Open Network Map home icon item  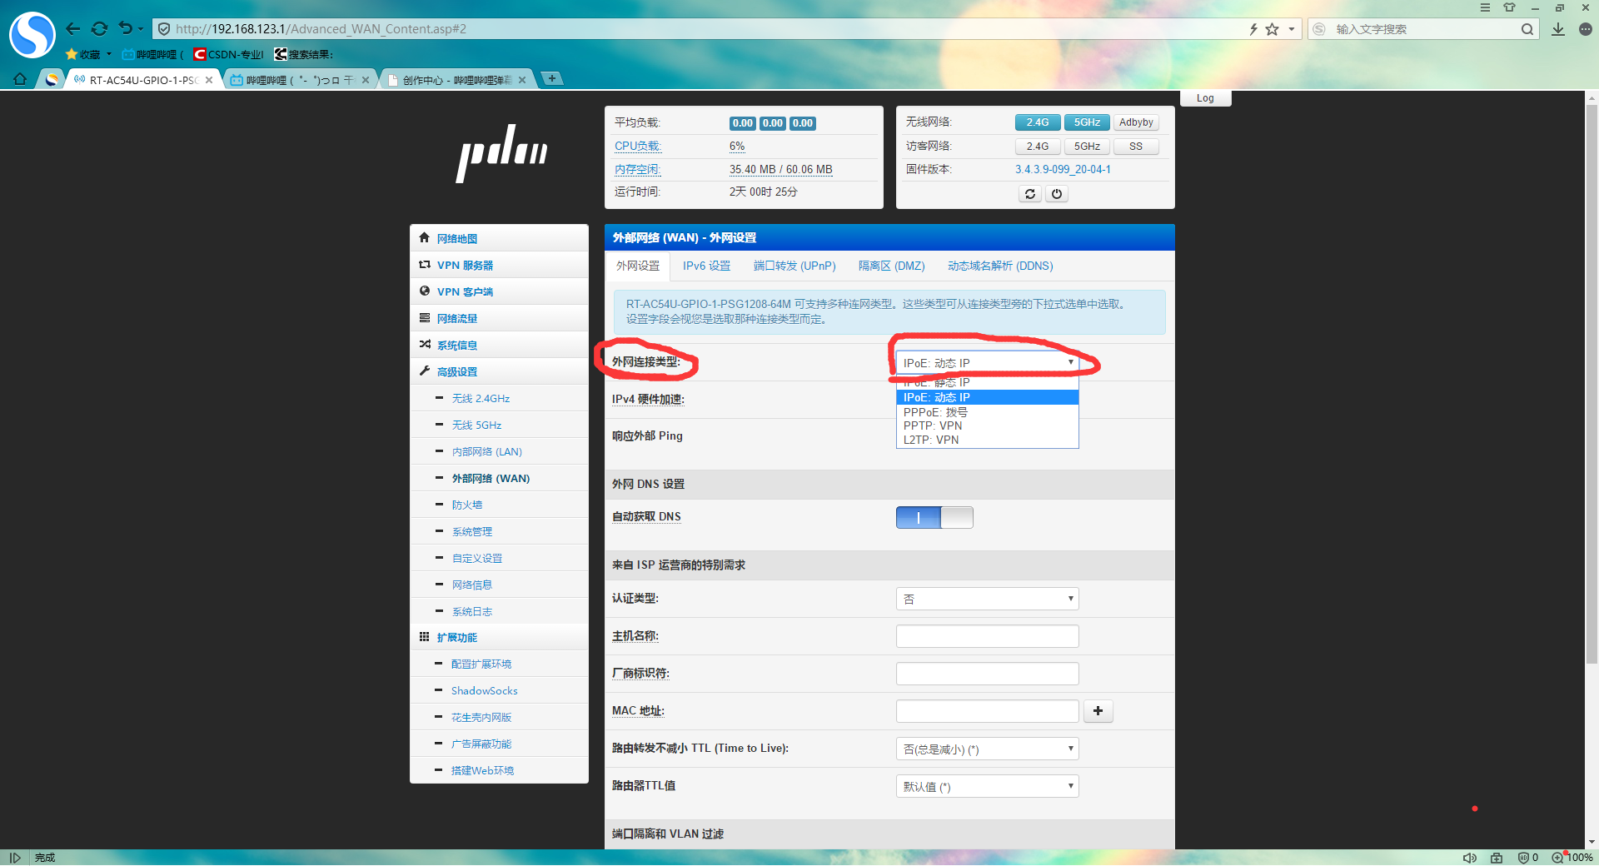click(499, 238)
